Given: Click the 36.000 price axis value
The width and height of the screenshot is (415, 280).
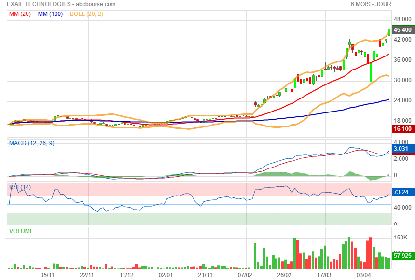Looking at the screenshot, I should click(x=402, y=60).
